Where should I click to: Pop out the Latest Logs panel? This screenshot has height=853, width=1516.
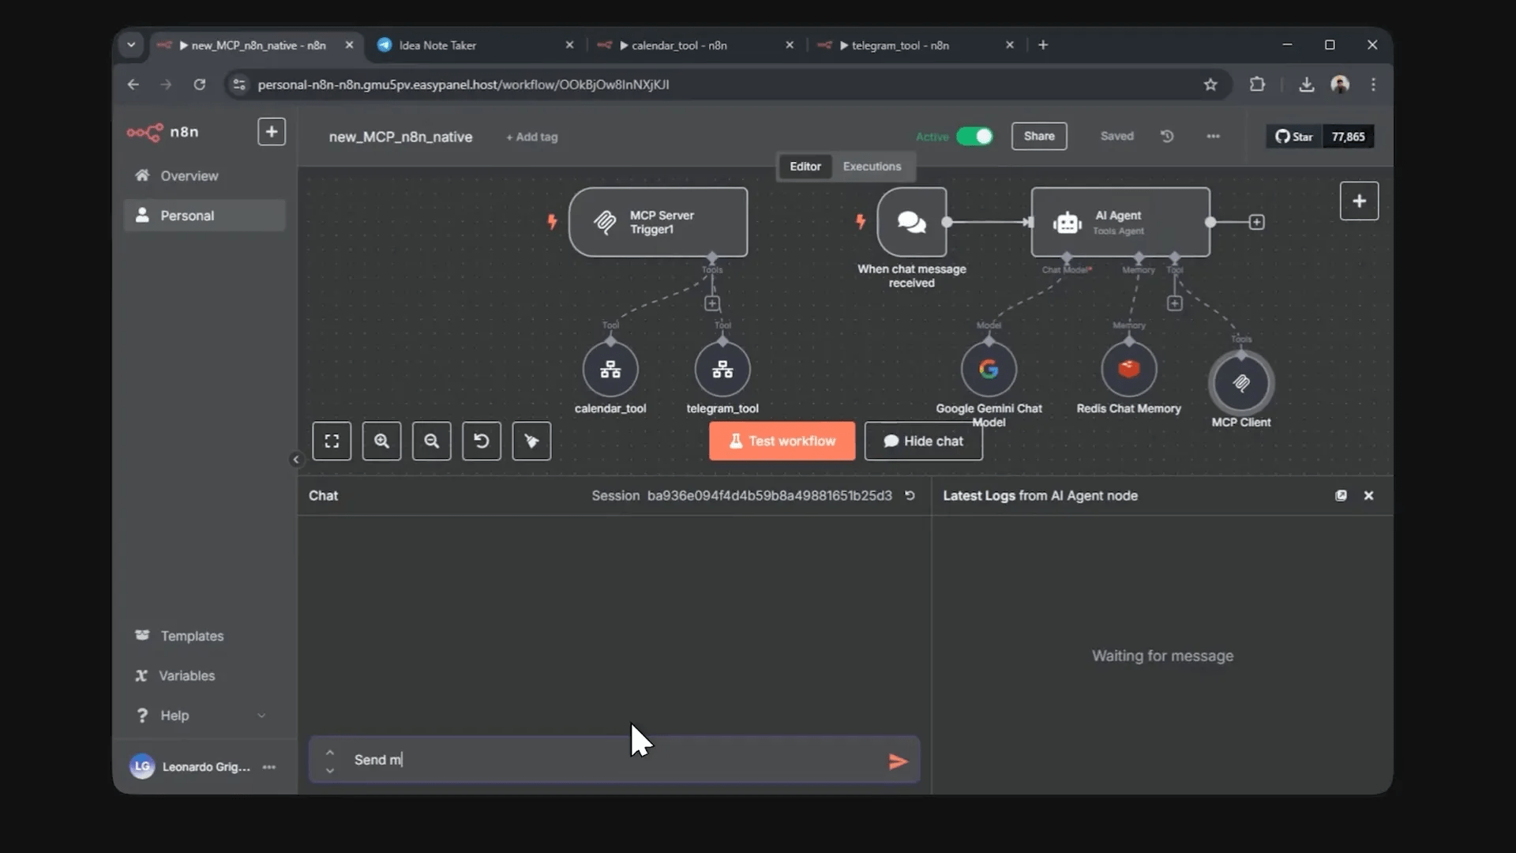pos(1341,495)
